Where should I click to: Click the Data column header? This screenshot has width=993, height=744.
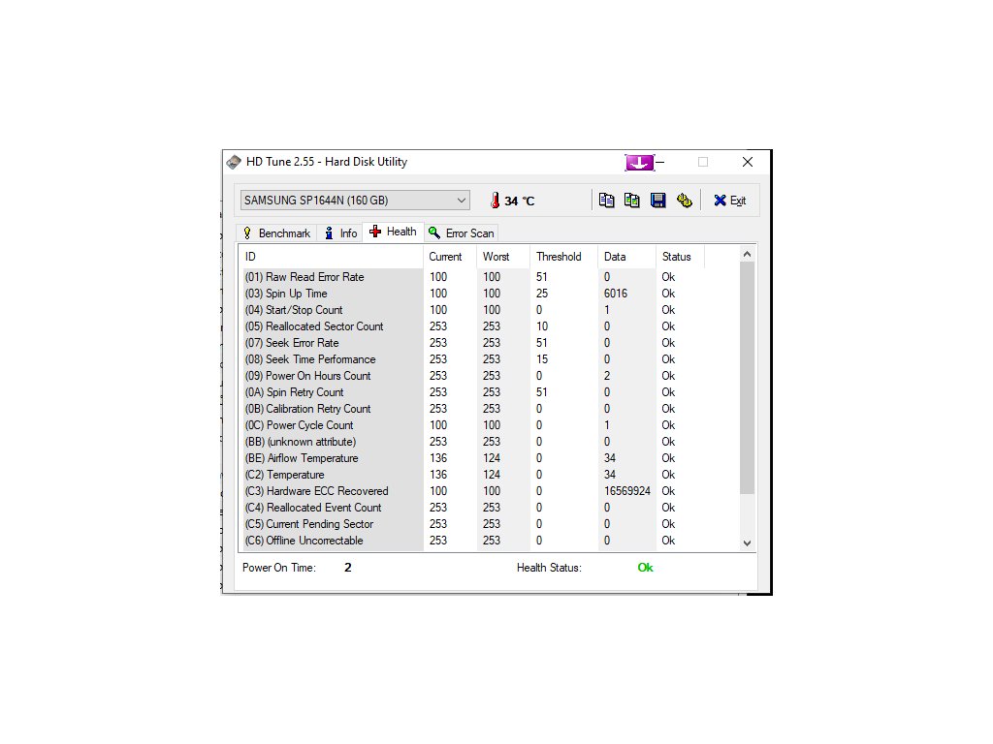click(626, 257)
